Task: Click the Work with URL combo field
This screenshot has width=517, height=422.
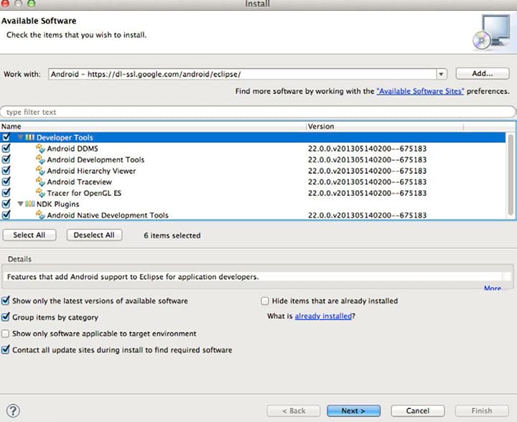Action: tap(243, 74)
